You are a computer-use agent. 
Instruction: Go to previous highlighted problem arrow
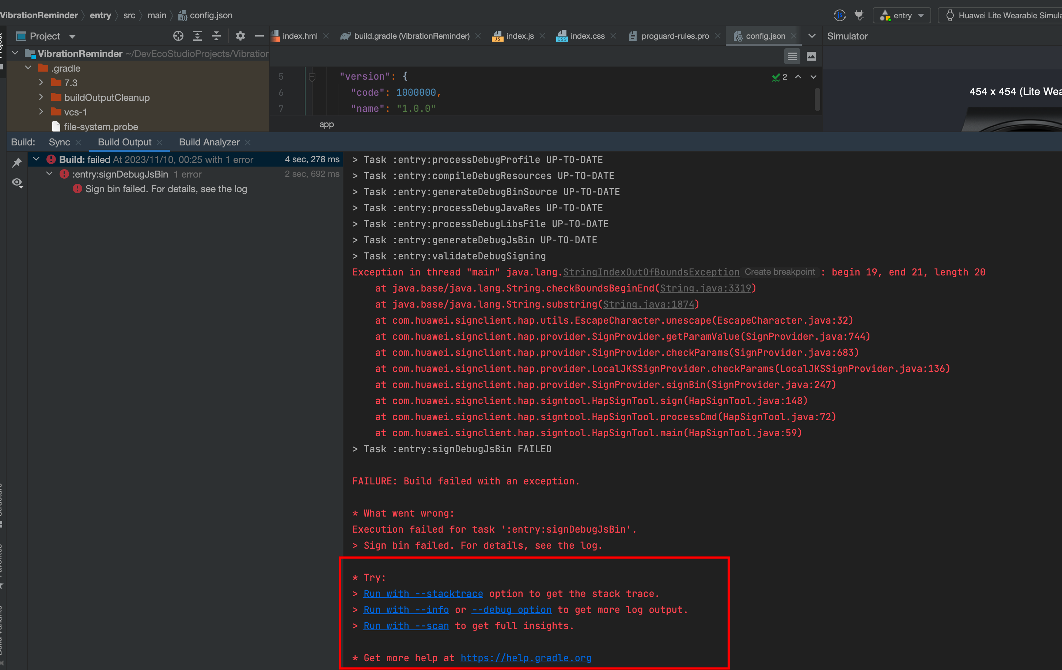[798, 77]
